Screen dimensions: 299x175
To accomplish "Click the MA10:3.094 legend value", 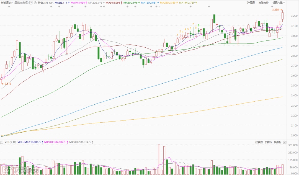I will pyautogui.click(x=78, y=3).
